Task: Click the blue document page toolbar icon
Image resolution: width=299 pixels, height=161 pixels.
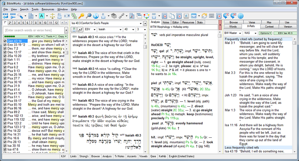Action: pyautogui.click(x=31, y=16)
